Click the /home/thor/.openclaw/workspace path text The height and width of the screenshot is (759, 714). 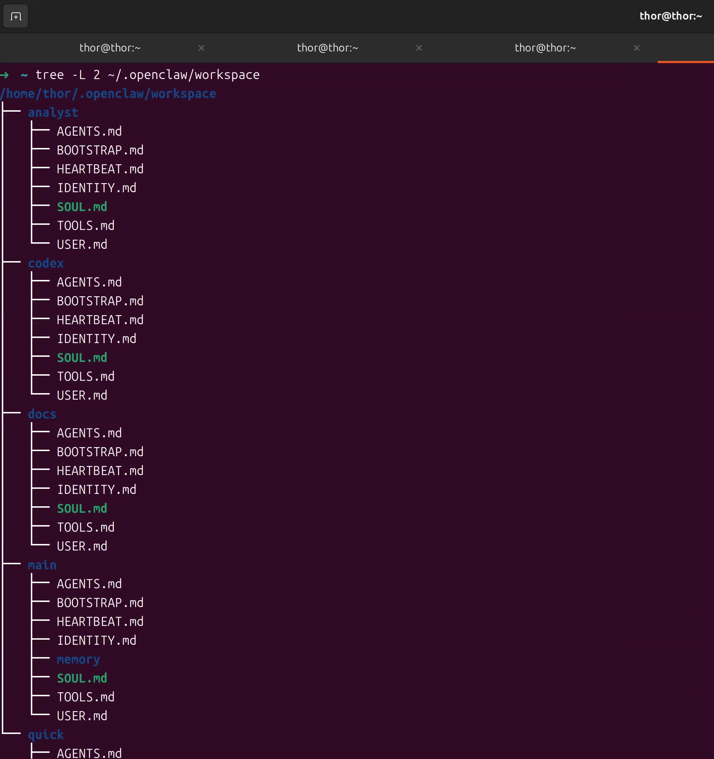point(108,94)
